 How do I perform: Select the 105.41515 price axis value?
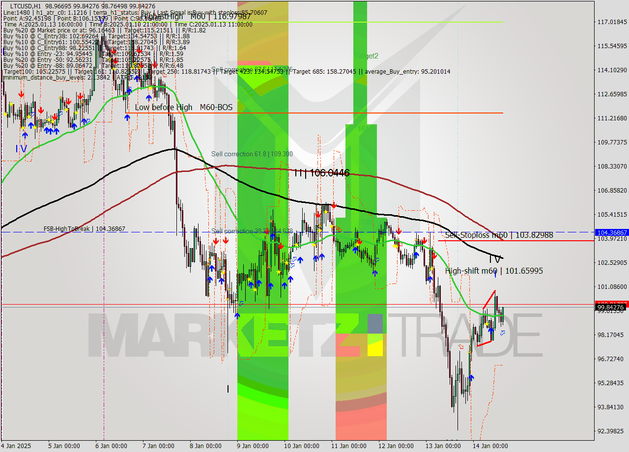coord(612,214)
